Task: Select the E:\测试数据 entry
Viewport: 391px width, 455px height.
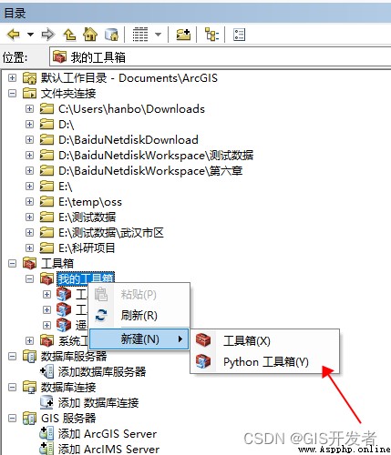Action: [87, 217]
